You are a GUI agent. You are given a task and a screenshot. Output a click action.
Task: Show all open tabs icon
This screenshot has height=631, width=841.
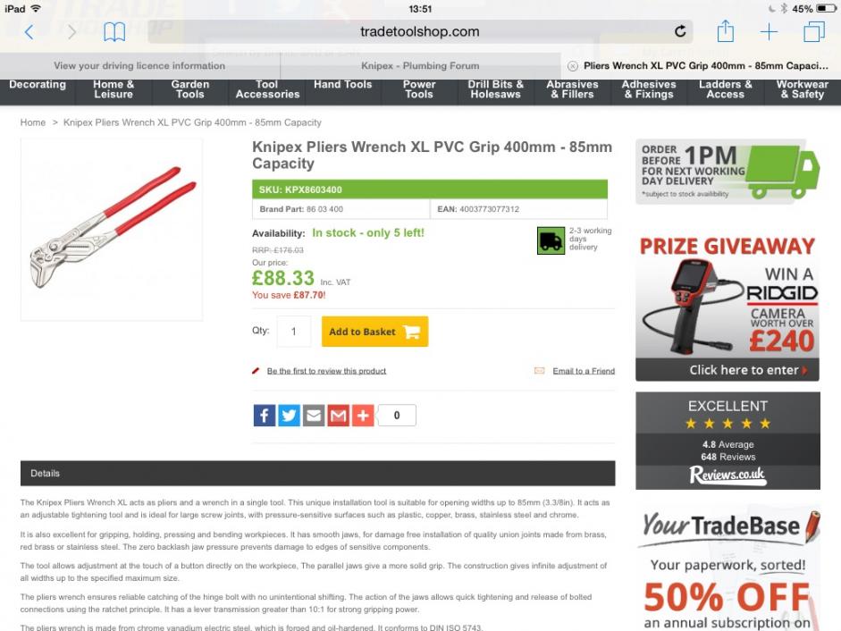point(813,31)
